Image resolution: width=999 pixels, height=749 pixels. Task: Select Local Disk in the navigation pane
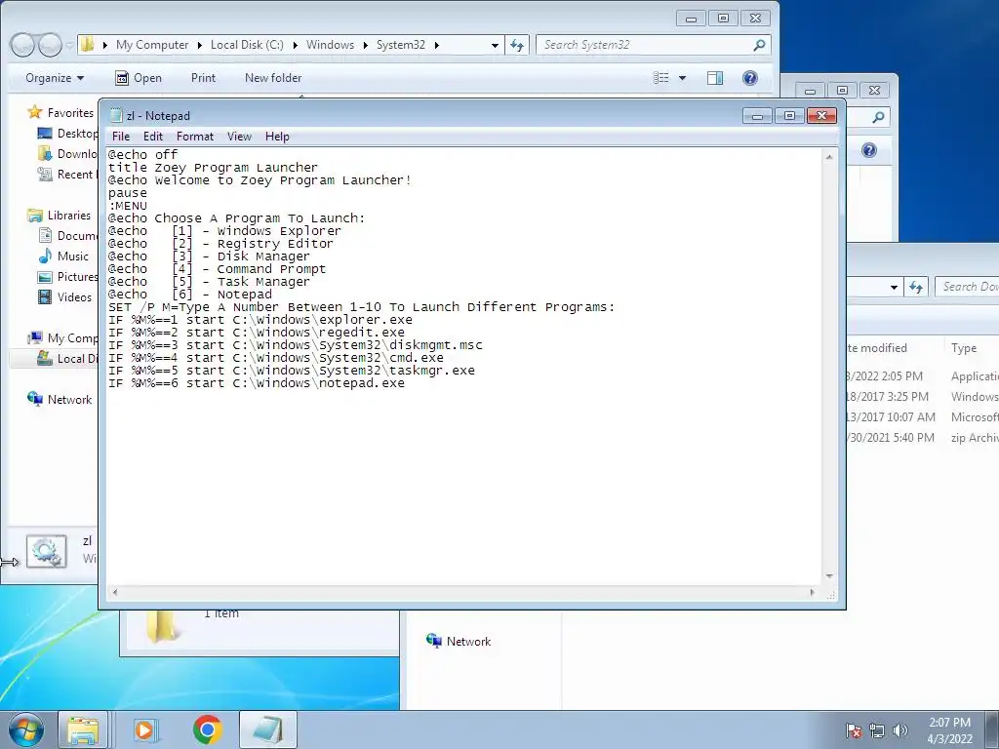67,359
